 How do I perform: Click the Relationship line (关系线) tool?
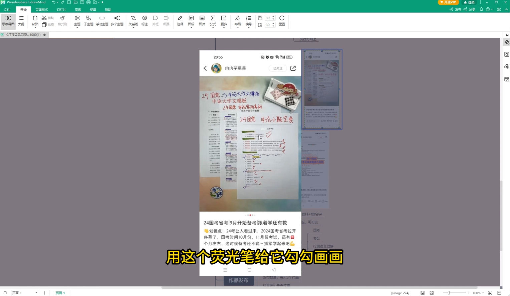click(133, 21)
